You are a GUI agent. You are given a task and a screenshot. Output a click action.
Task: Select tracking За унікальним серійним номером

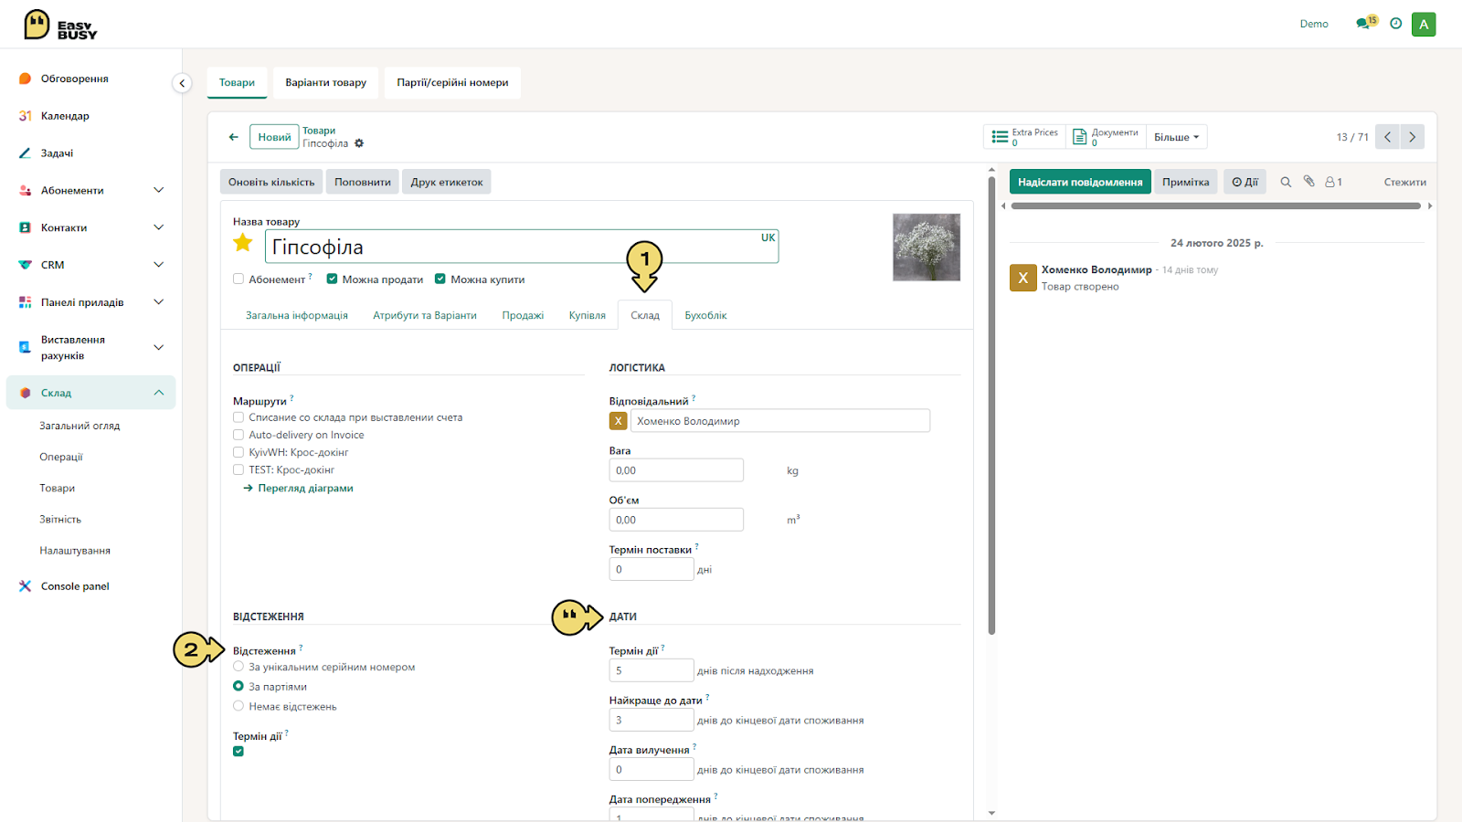(x=238, y=667)
